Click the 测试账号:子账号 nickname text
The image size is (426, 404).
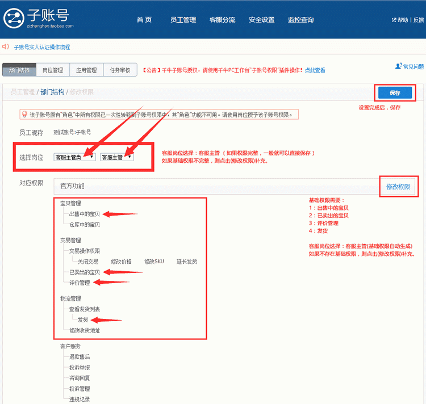pos(72,132)
